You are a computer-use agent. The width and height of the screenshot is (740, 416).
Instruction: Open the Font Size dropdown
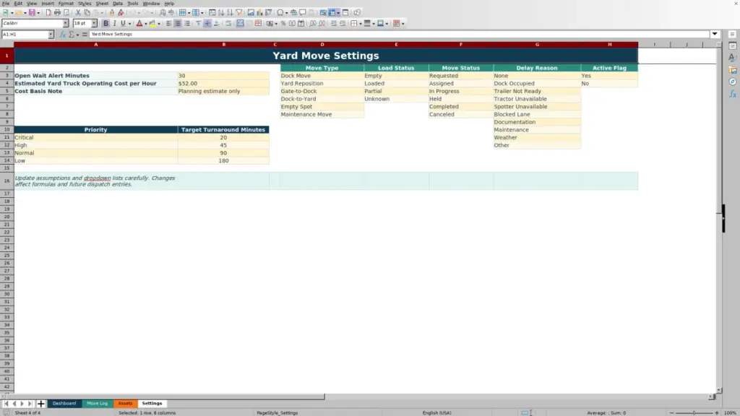point(94,23)
